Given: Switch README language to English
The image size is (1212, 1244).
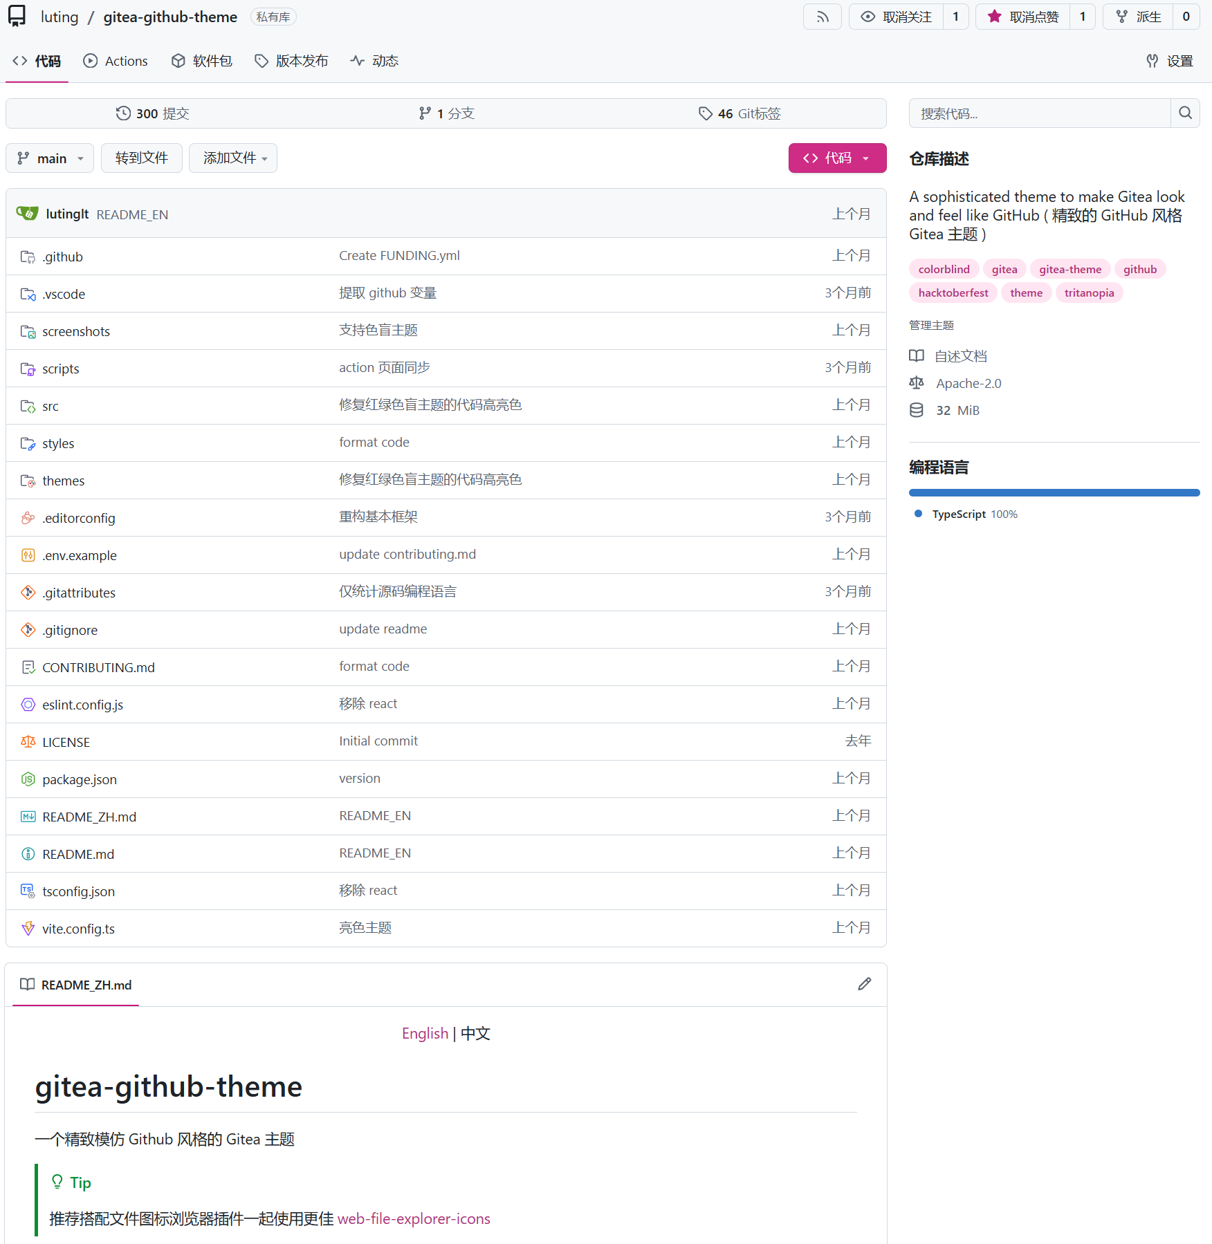Looking at the screenshot, I should pos(425,1033).
